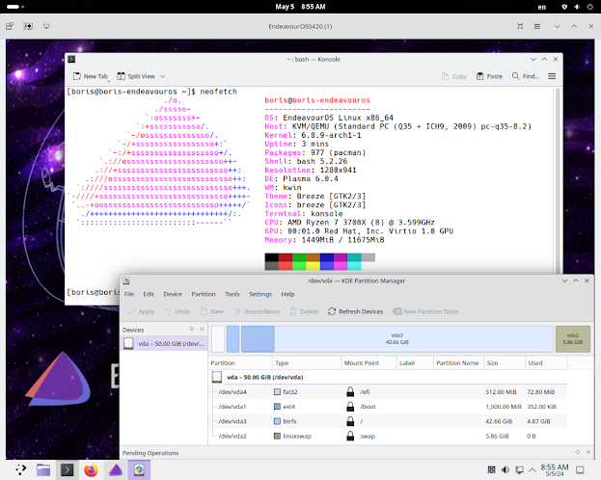This screenshot has width=601, height=480.
Task: Click the lock icon for /efi
Action: click(x=350, y=391)
